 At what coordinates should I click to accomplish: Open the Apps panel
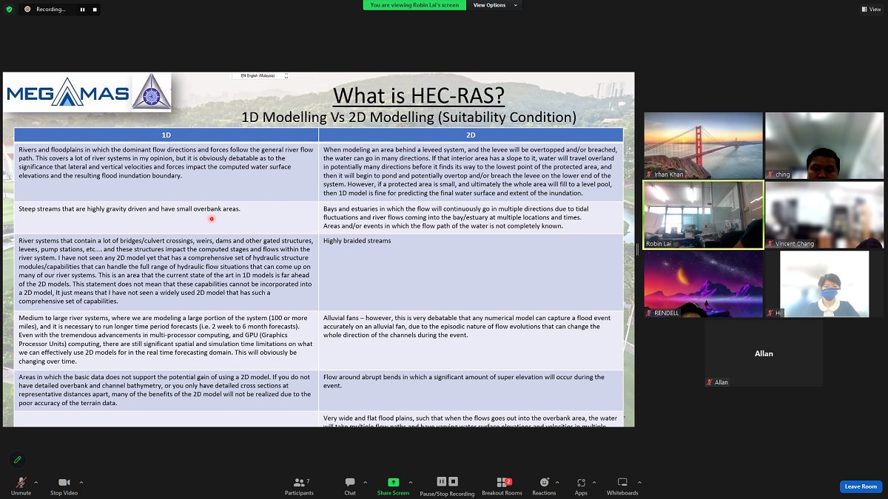pyautogui.click(x=581, y=486)
